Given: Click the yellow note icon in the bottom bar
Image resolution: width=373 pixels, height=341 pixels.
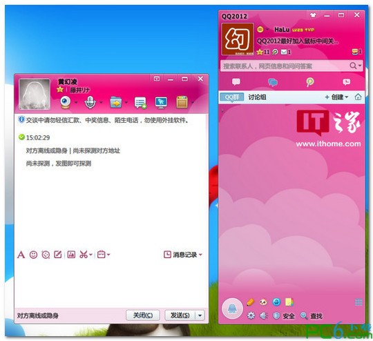Looking at the screenshot, I should [289, 302].
